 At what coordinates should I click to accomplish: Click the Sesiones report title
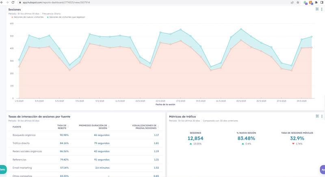(15, 9)
